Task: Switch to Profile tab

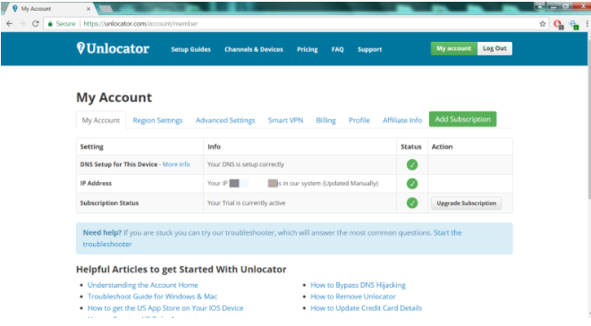Action: 359,120
